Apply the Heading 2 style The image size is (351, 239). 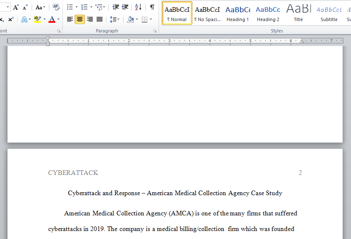point(268,13)
